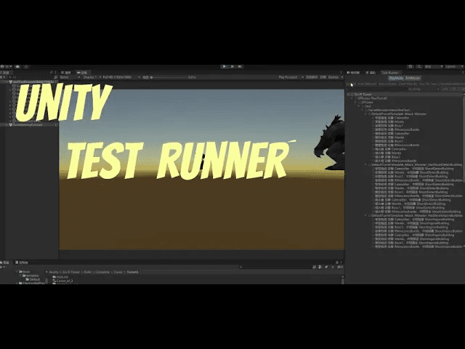
Task: Toggle the Stats overlay in Game view
Action: pos(323,77)
